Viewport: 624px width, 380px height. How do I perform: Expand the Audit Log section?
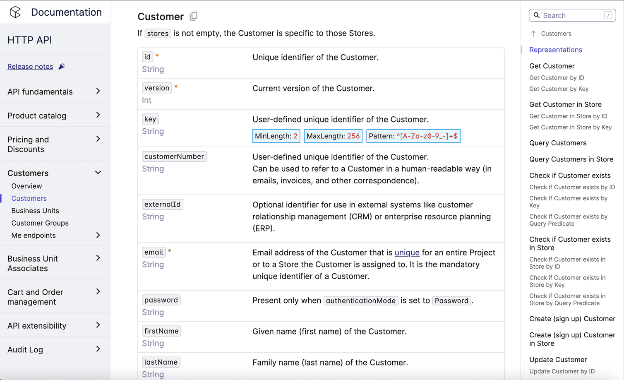pyautogui.click(x=98, y=349)
